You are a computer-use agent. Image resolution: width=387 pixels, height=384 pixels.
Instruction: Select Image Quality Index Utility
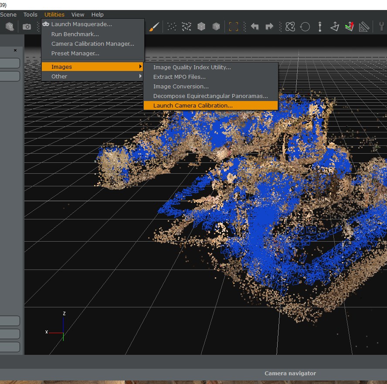(192, 67)
